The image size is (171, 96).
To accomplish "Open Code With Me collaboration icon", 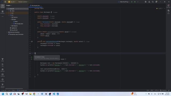I will pos(149,2).
